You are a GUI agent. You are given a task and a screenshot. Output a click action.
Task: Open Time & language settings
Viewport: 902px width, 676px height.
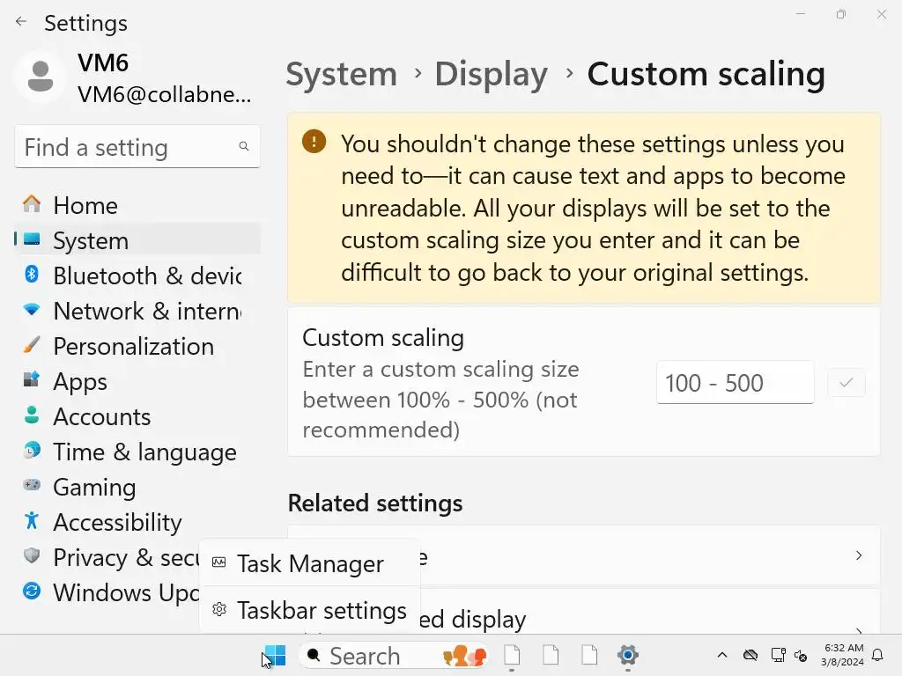pos(144,452)
